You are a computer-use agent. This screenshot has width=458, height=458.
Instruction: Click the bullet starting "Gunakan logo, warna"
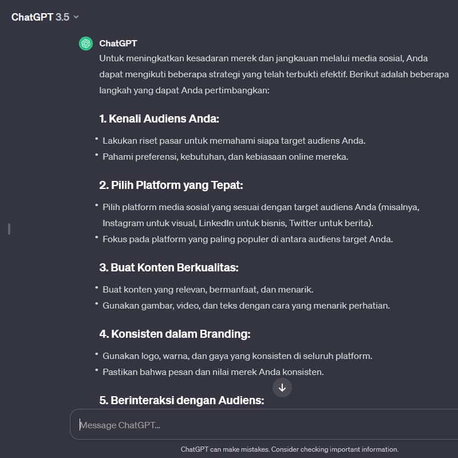pyautogui.click(x=237, y=356)
